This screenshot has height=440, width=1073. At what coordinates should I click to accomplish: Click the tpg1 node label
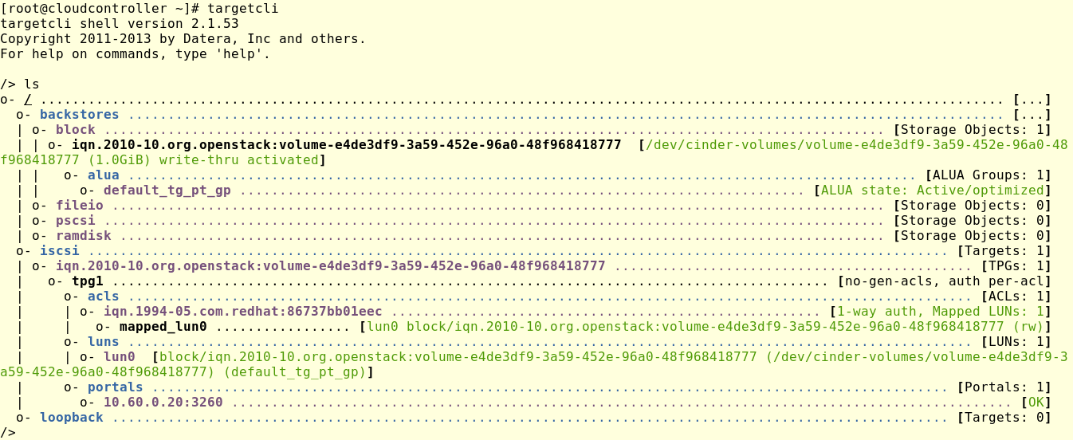pos(87,281)
